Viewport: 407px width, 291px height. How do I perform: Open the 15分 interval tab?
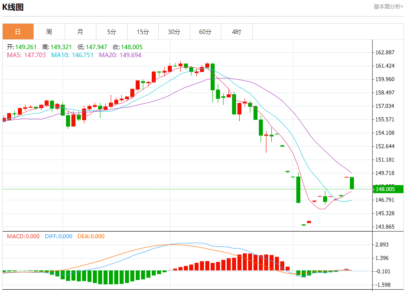(x=143, y=32)
